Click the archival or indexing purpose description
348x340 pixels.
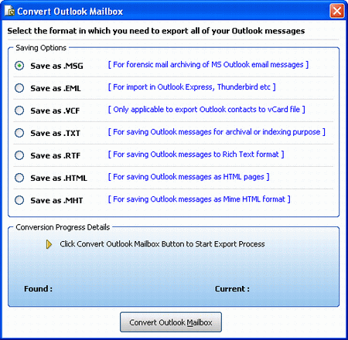pyautogui.click(x=217, y=132)
